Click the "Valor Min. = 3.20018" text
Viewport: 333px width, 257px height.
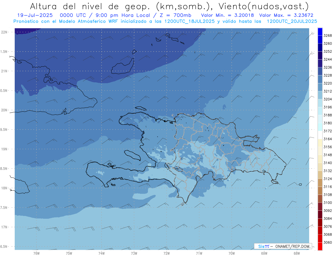click(227, 15)
